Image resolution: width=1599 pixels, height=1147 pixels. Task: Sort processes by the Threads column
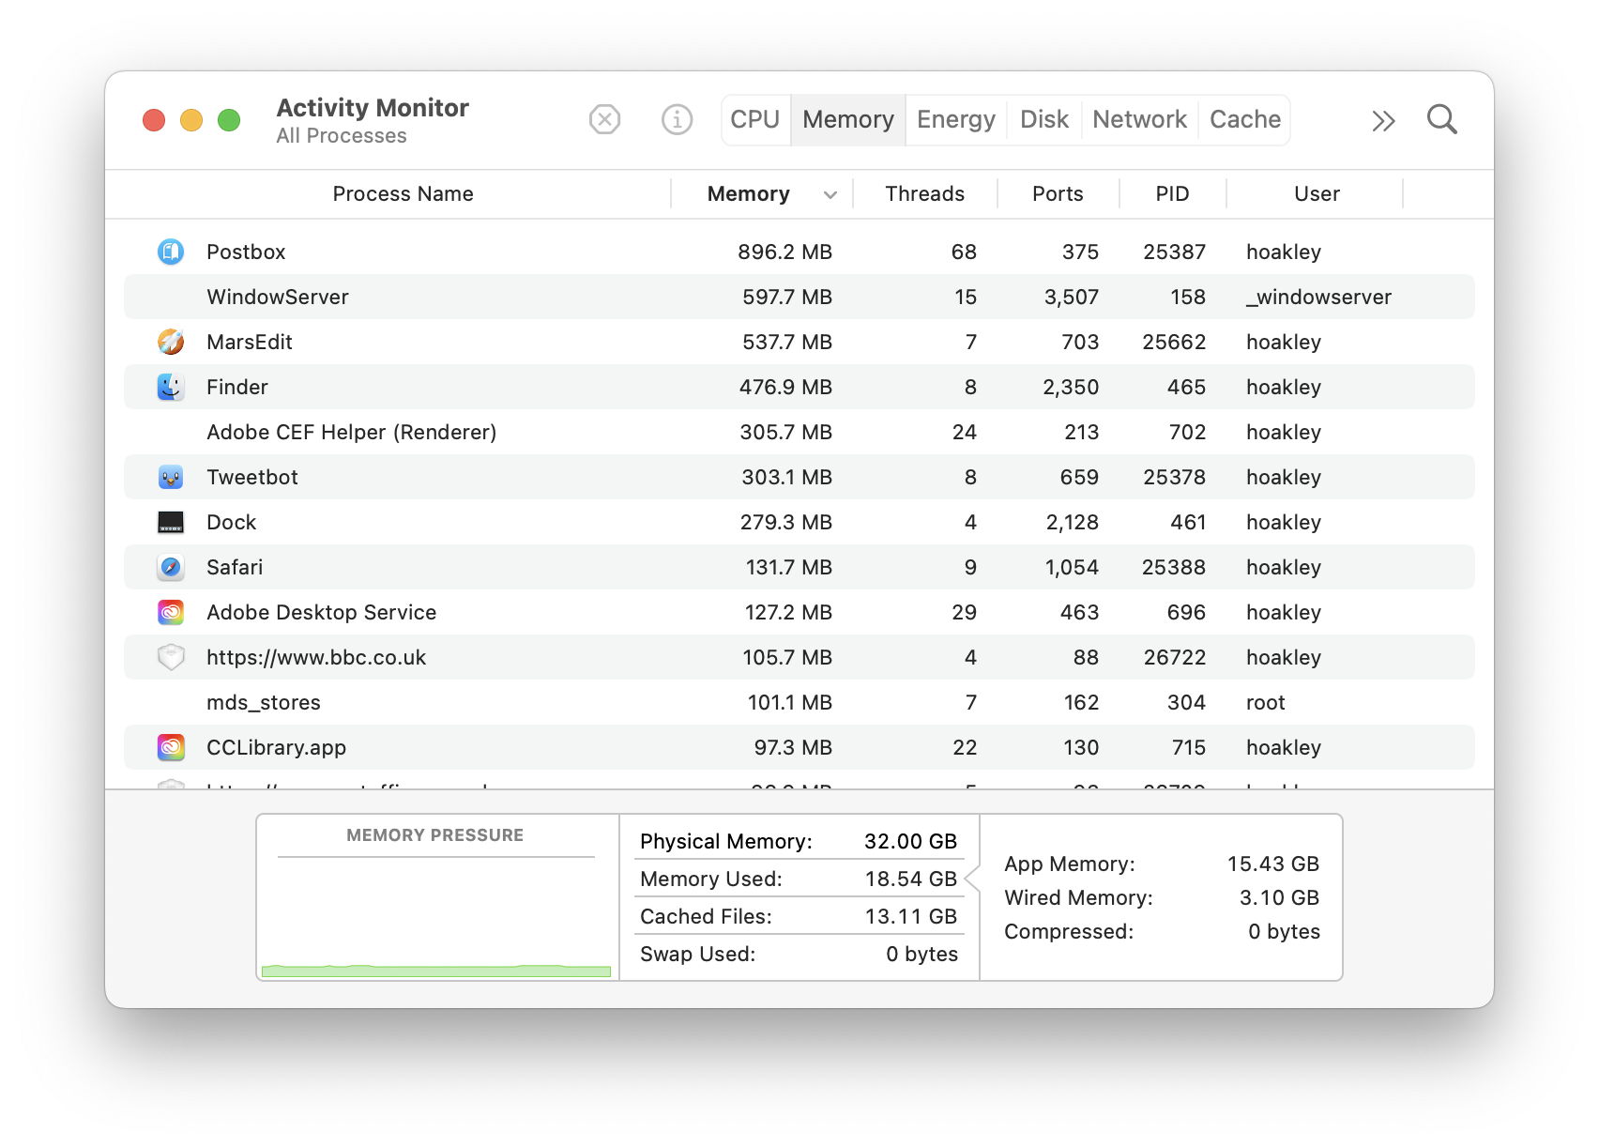coord(924,193)
